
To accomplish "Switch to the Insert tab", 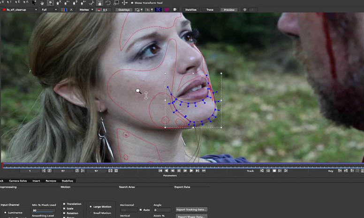I will pyautogui.click(x=36, y=181).
